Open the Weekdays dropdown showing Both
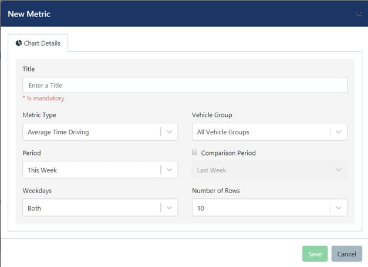The width and height of the screenshot is (368, 267). click(x=100, y=208)
